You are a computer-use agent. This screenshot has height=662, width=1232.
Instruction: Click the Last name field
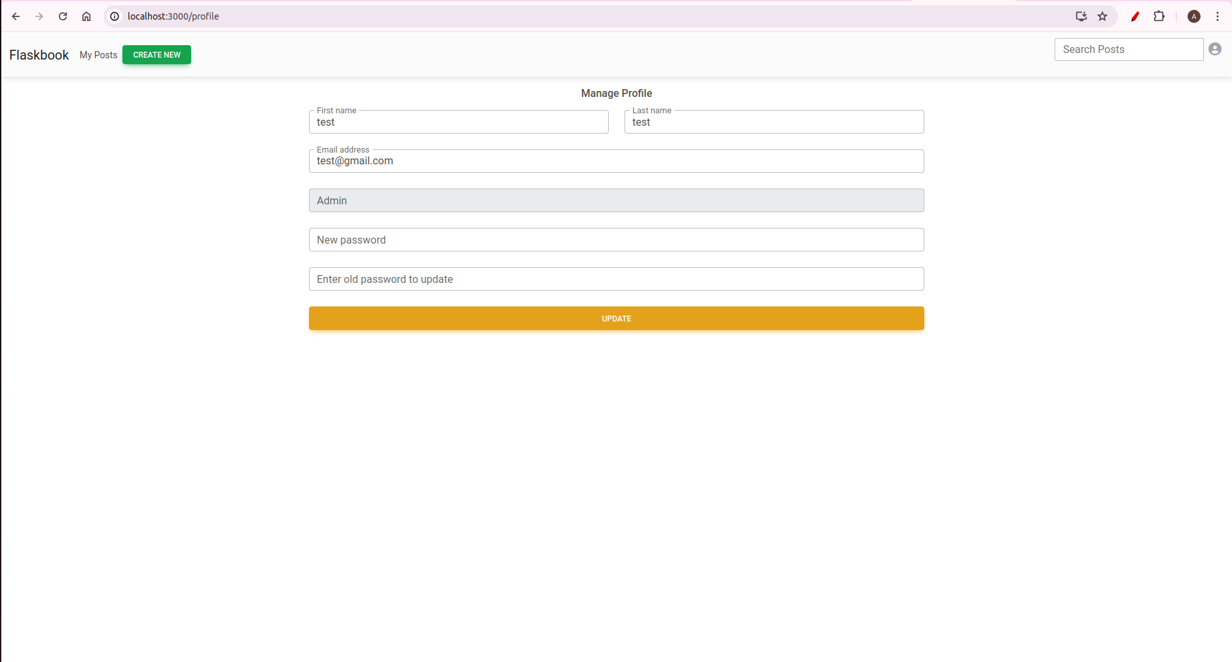774,122
